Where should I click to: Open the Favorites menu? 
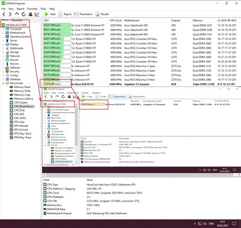(x=32, y=9)
